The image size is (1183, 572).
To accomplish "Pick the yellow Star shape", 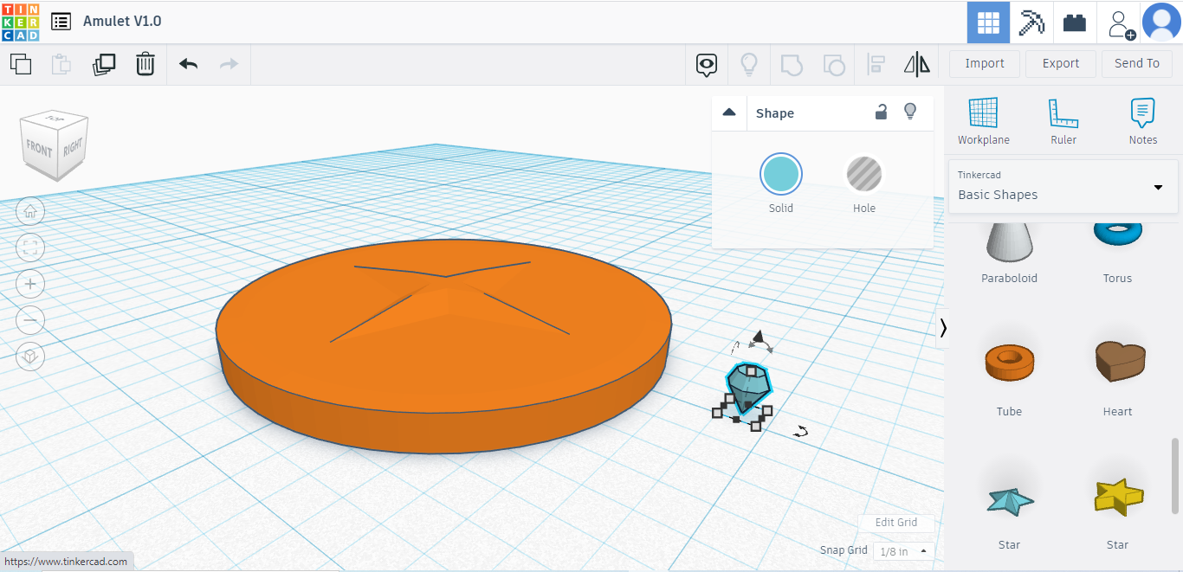I will pos(1118,497).
